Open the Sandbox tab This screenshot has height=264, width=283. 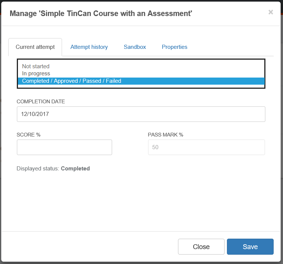tap(135, 47)
